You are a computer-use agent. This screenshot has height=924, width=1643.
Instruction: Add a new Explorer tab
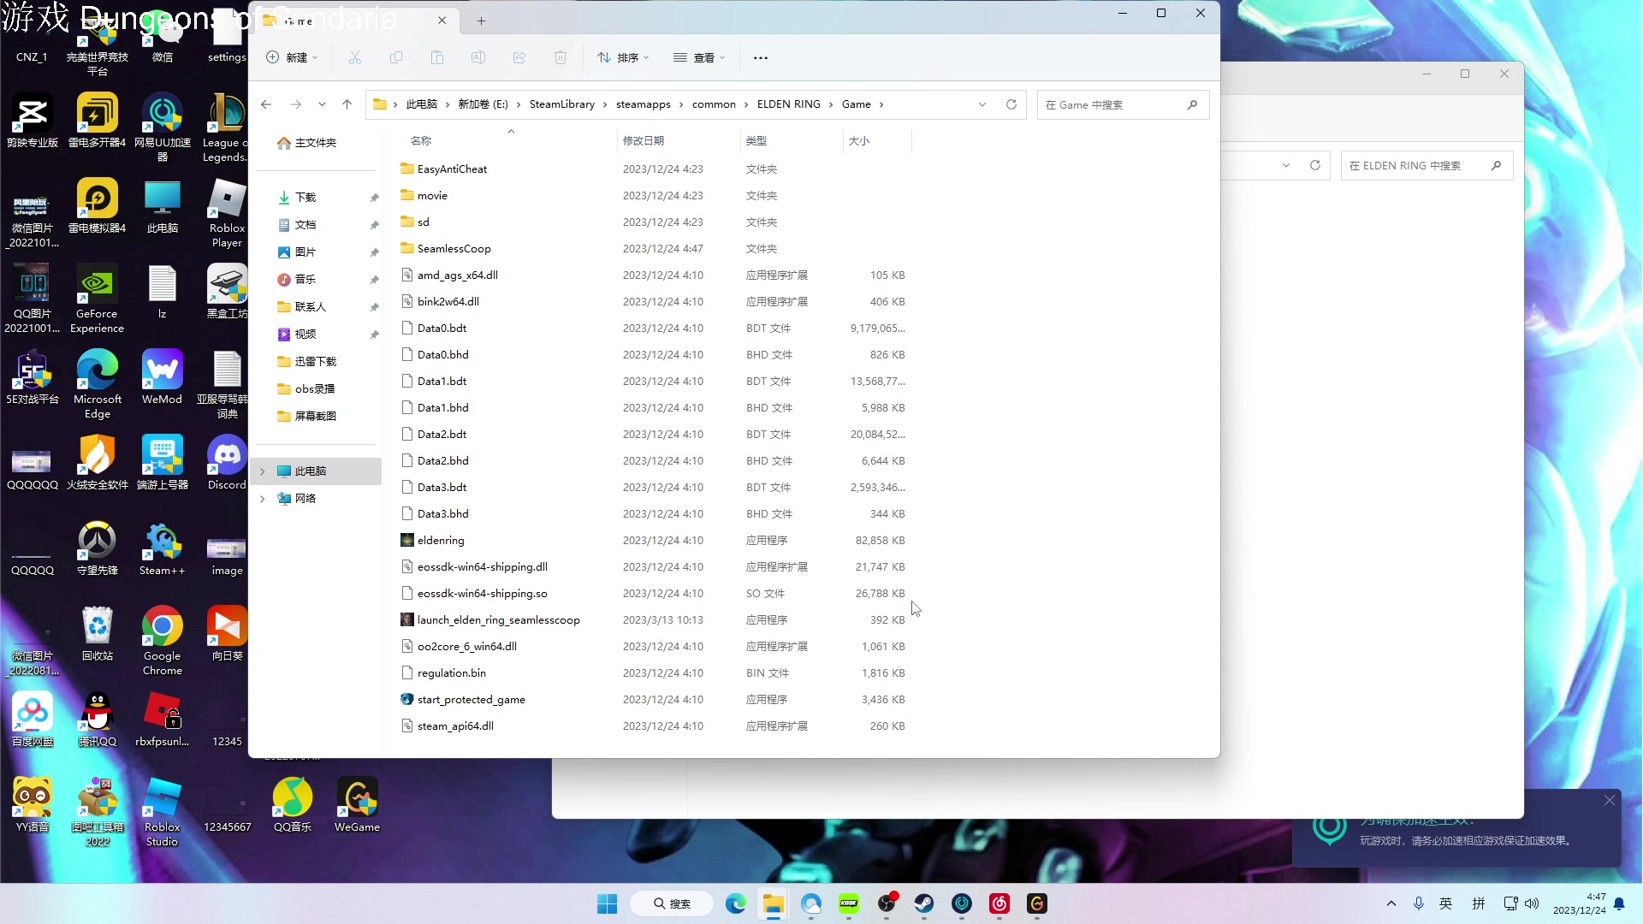pos(481,21)
